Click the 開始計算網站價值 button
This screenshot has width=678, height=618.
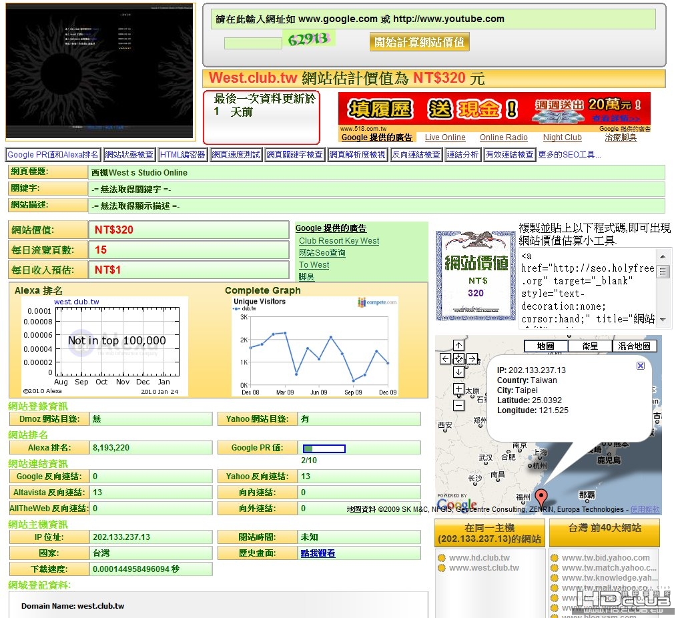419,43
